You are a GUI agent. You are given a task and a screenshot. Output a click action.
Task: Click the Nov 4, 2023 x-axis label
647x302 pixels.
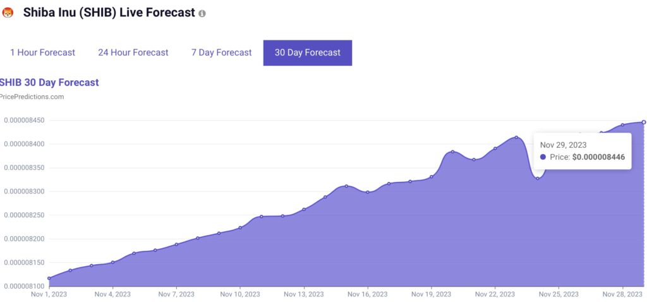[x=112, y=294]
